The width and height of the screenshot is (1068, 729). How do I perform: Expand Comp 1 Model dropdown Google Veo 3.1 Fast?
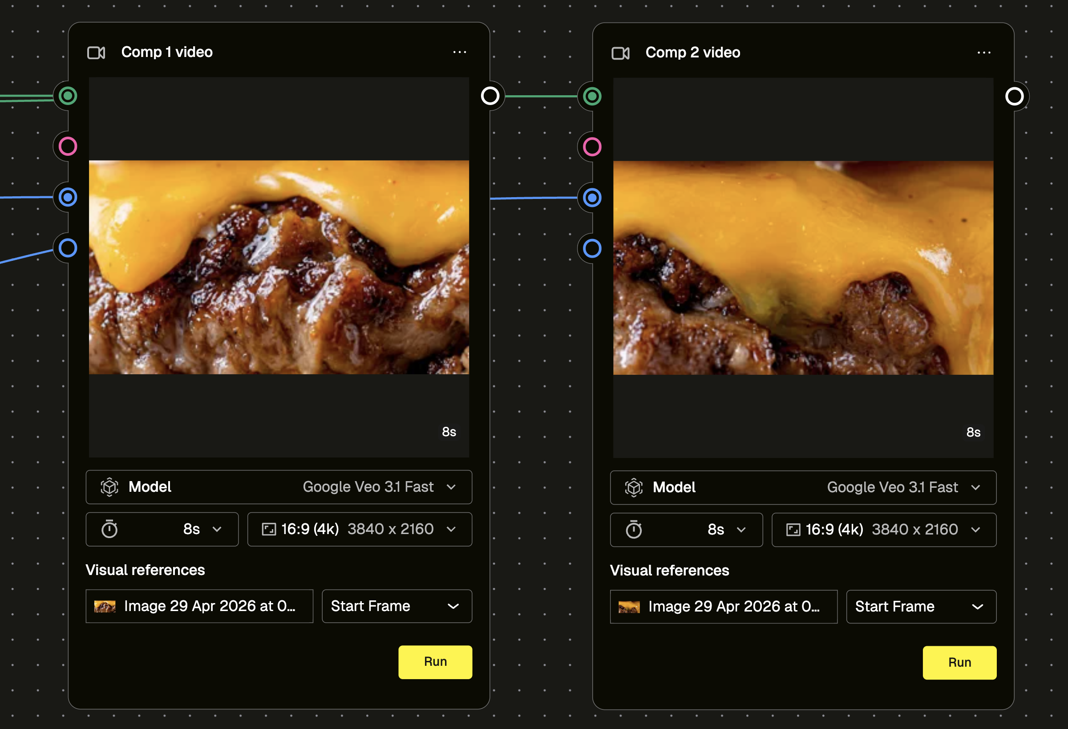pyautogui.click(x=279, y=487)
